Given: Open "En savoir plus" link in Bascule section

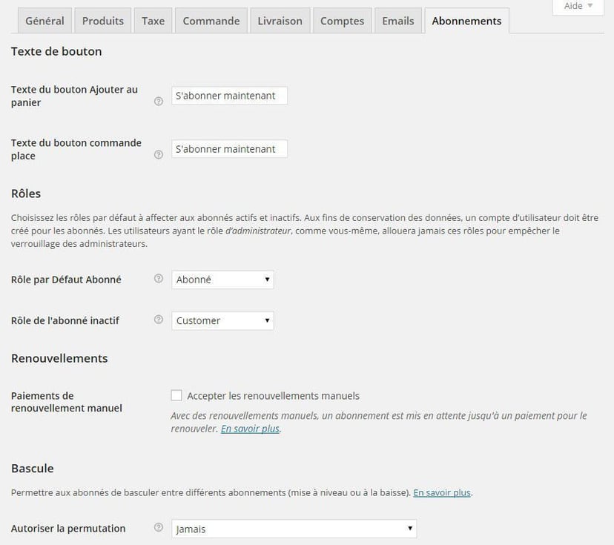Looking at the screenshot, I should coord(441,492).
